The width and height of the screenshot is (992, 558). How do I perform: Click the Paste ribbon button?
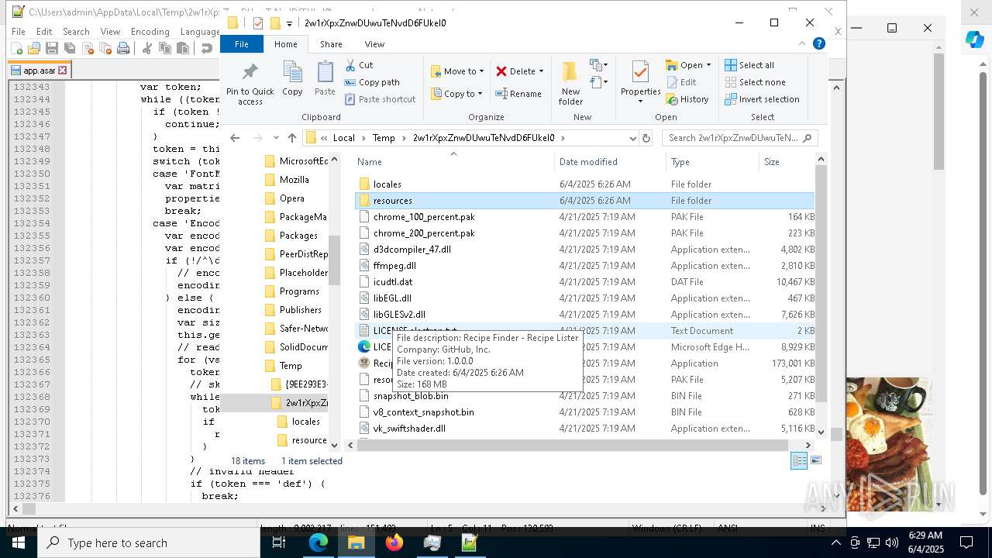click(325, 79)
